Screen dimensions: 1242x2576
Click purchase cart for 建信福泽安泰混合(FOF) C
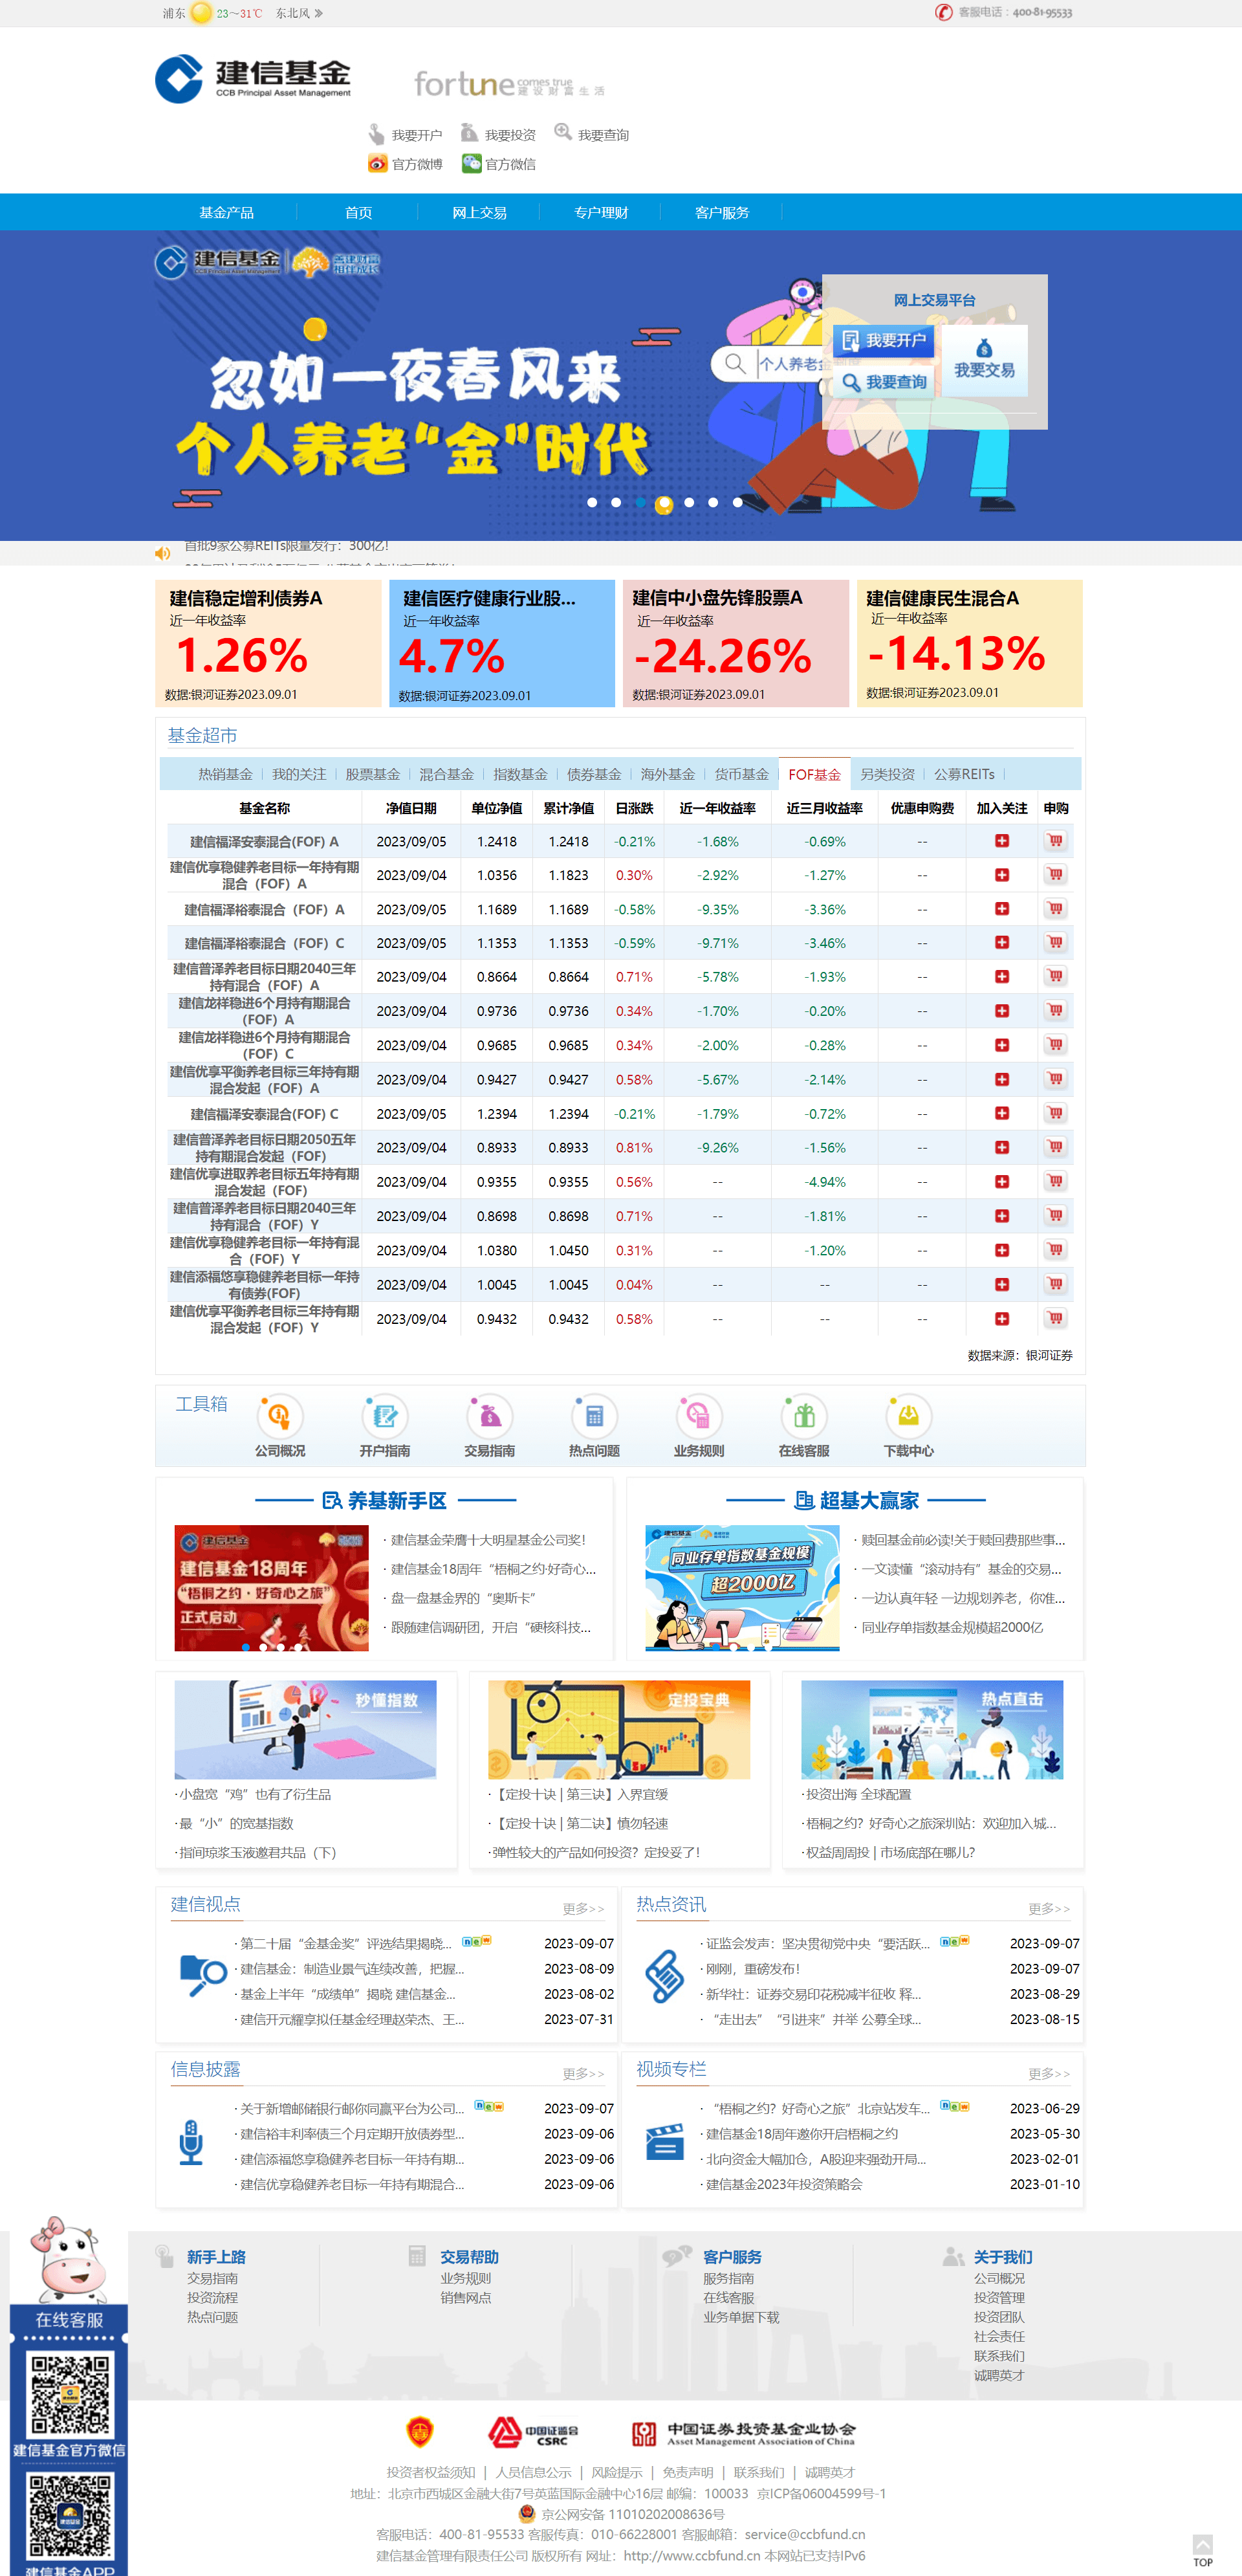point(1055,1113)
